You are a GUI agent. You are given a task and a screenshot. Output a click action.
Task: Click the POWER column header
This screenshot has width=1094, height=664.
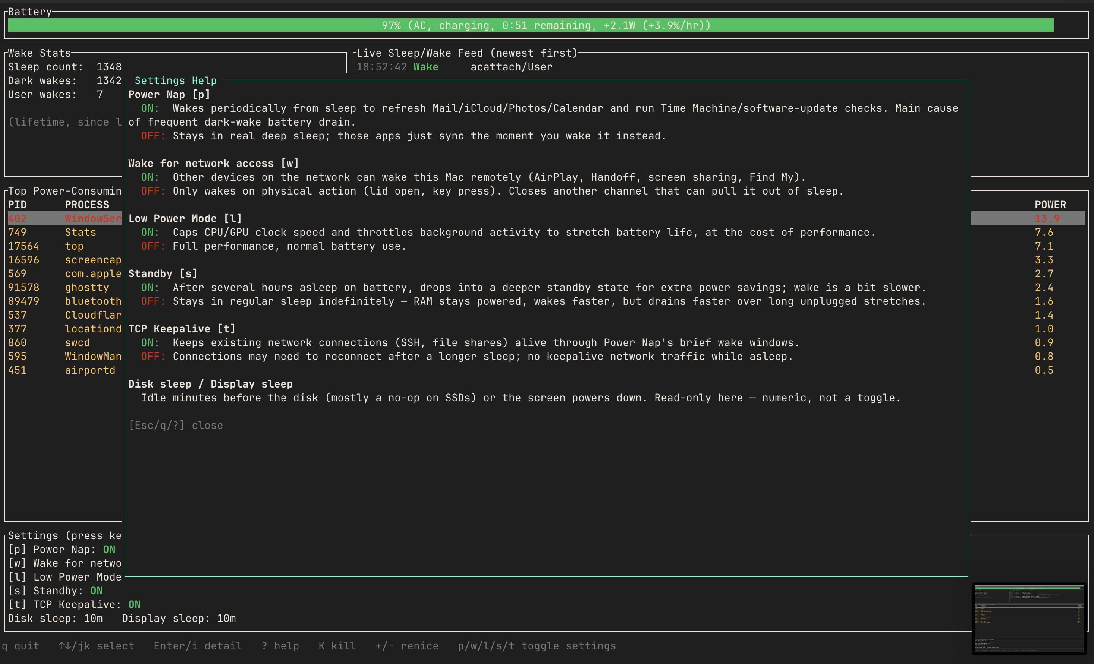pyautogui.click(x=1050, y=205)
